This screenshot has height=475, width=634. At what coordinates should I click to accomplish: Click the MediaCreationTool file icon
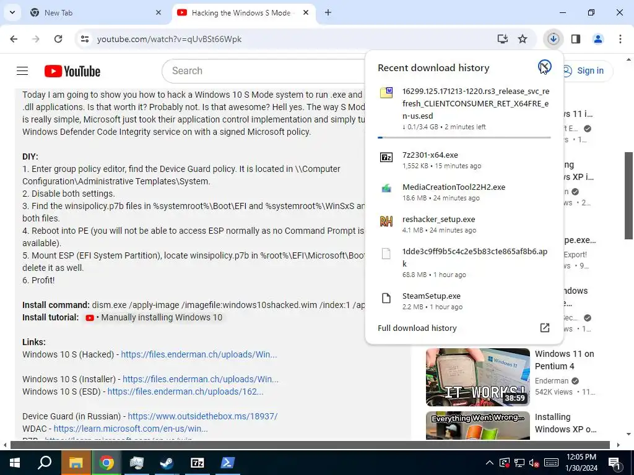(386, 188)
